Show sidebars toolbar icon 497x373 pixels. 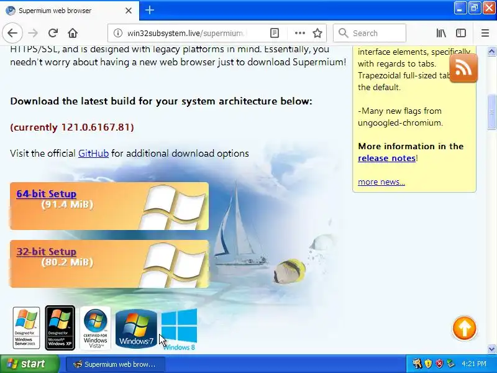coord(460,33)
